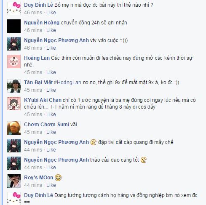Like Duy Đình Lê's first comment

pos(51,13)
